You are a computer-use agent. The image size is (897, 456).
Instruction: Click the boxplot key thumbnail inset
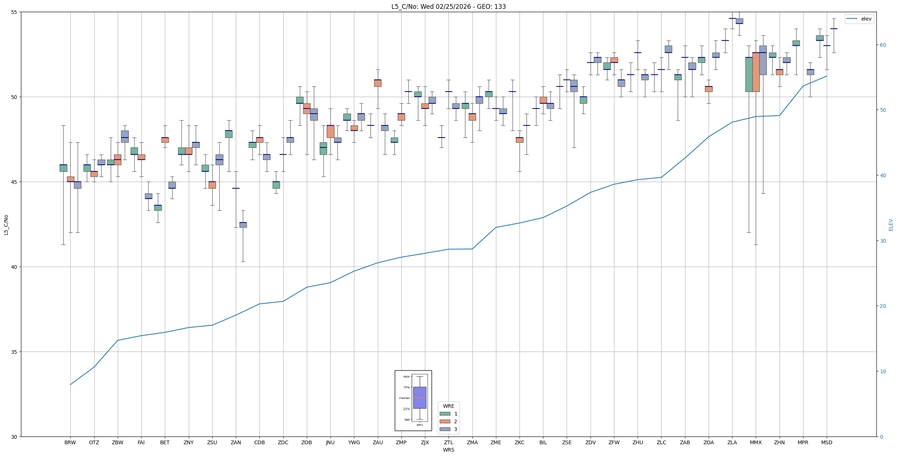coord(413,400)
